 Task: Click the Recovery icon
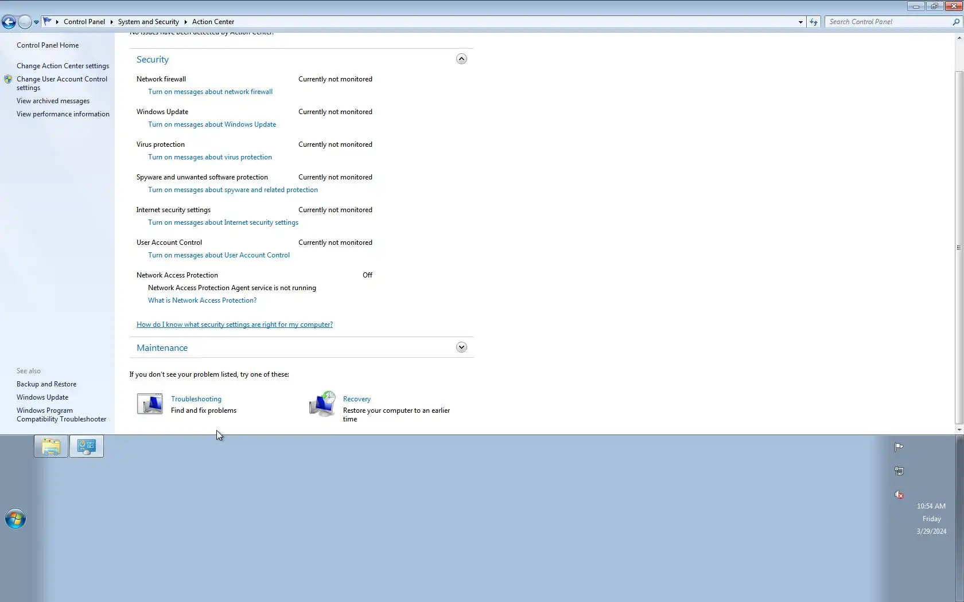coord(322,404)
